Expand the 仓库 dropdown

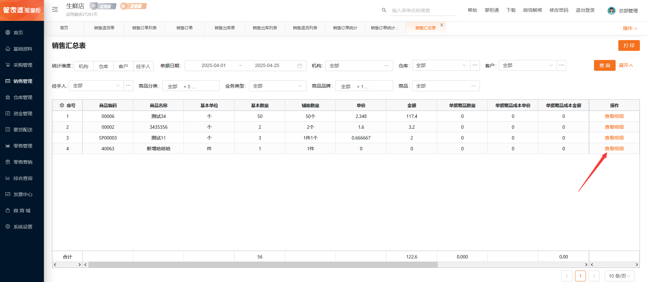441,65
